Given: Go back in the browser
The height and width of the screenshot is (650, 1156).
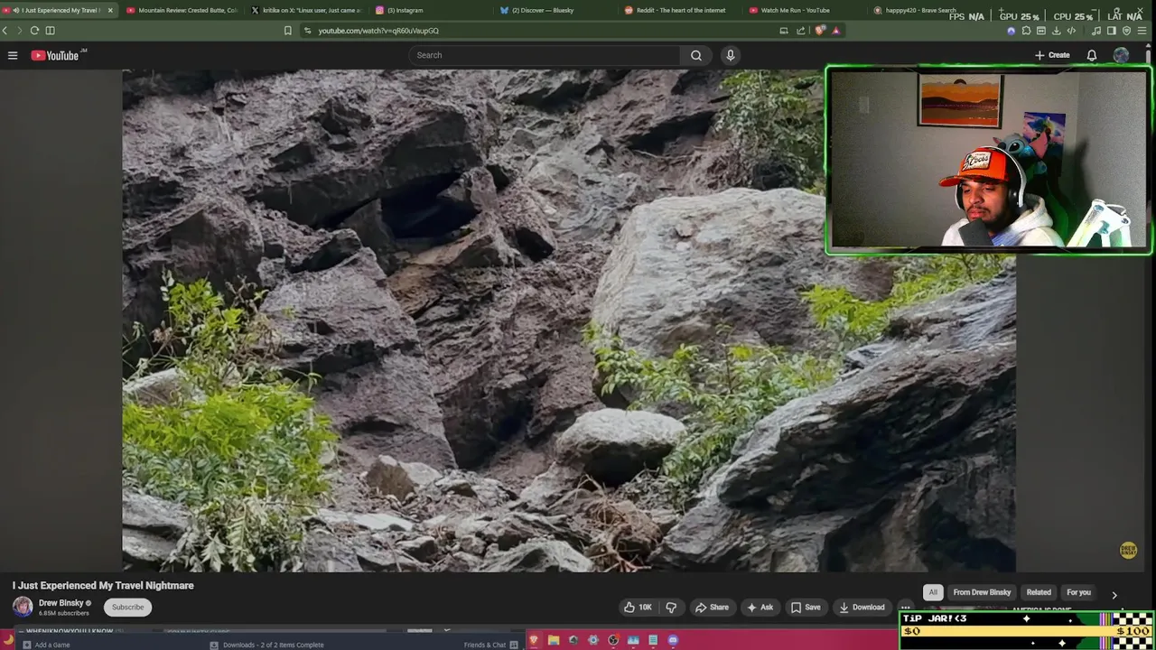Looking at the screenshot, I should tap(5, 31).
